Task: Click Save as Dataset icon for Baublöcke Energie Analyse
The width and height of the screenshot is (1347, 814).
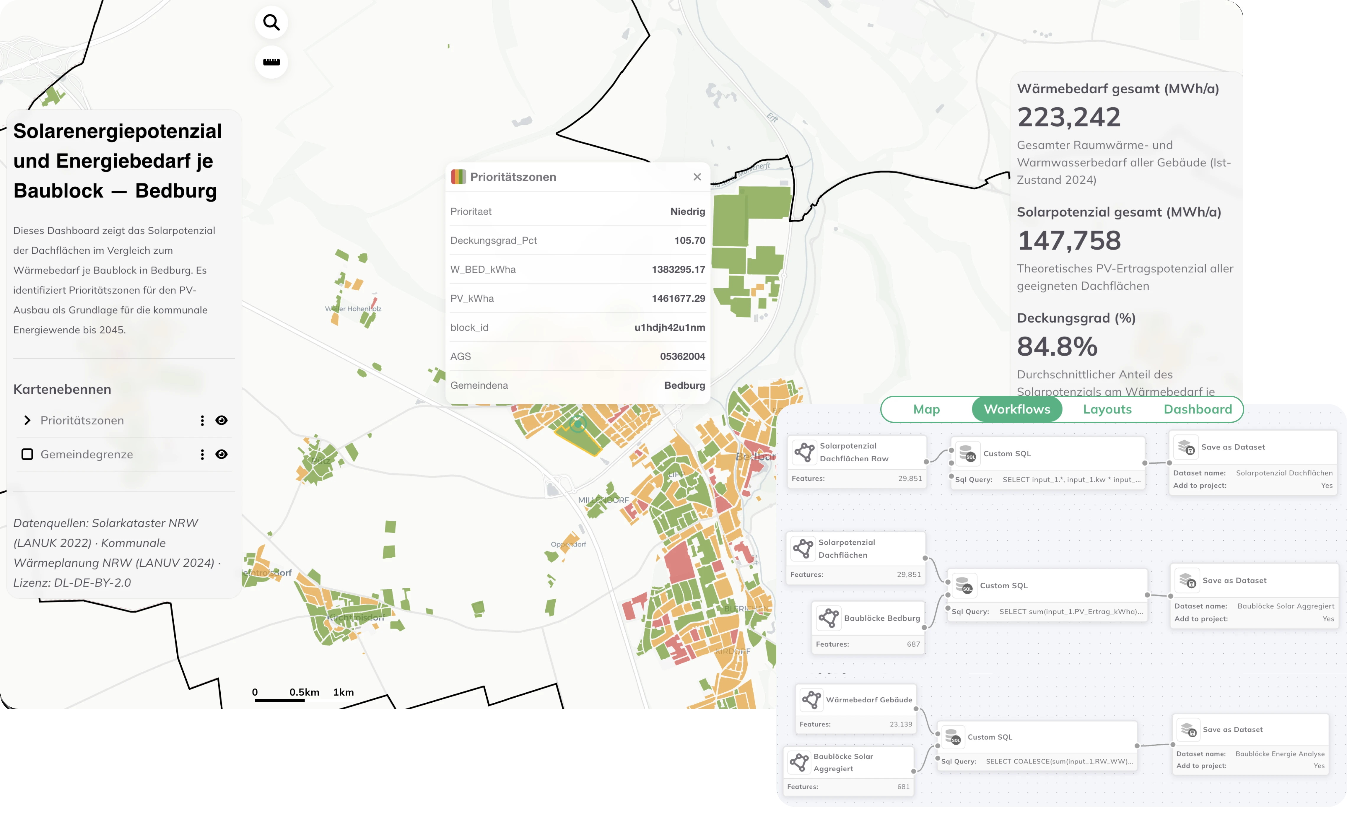Action: 1188,730
